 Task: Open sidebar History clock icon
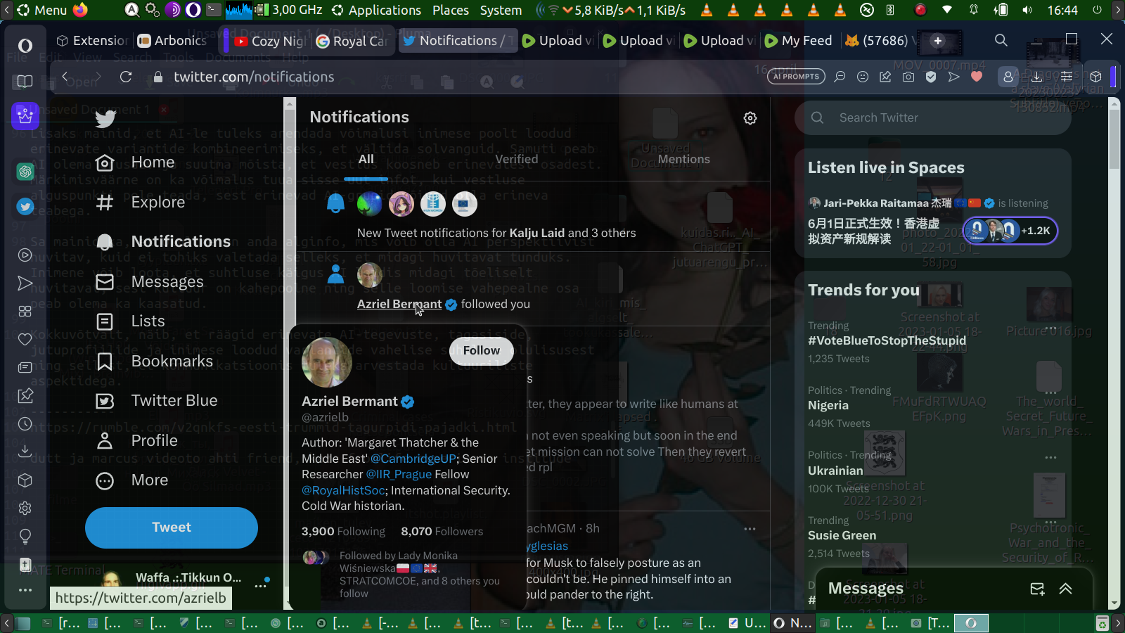click(25, 424)
